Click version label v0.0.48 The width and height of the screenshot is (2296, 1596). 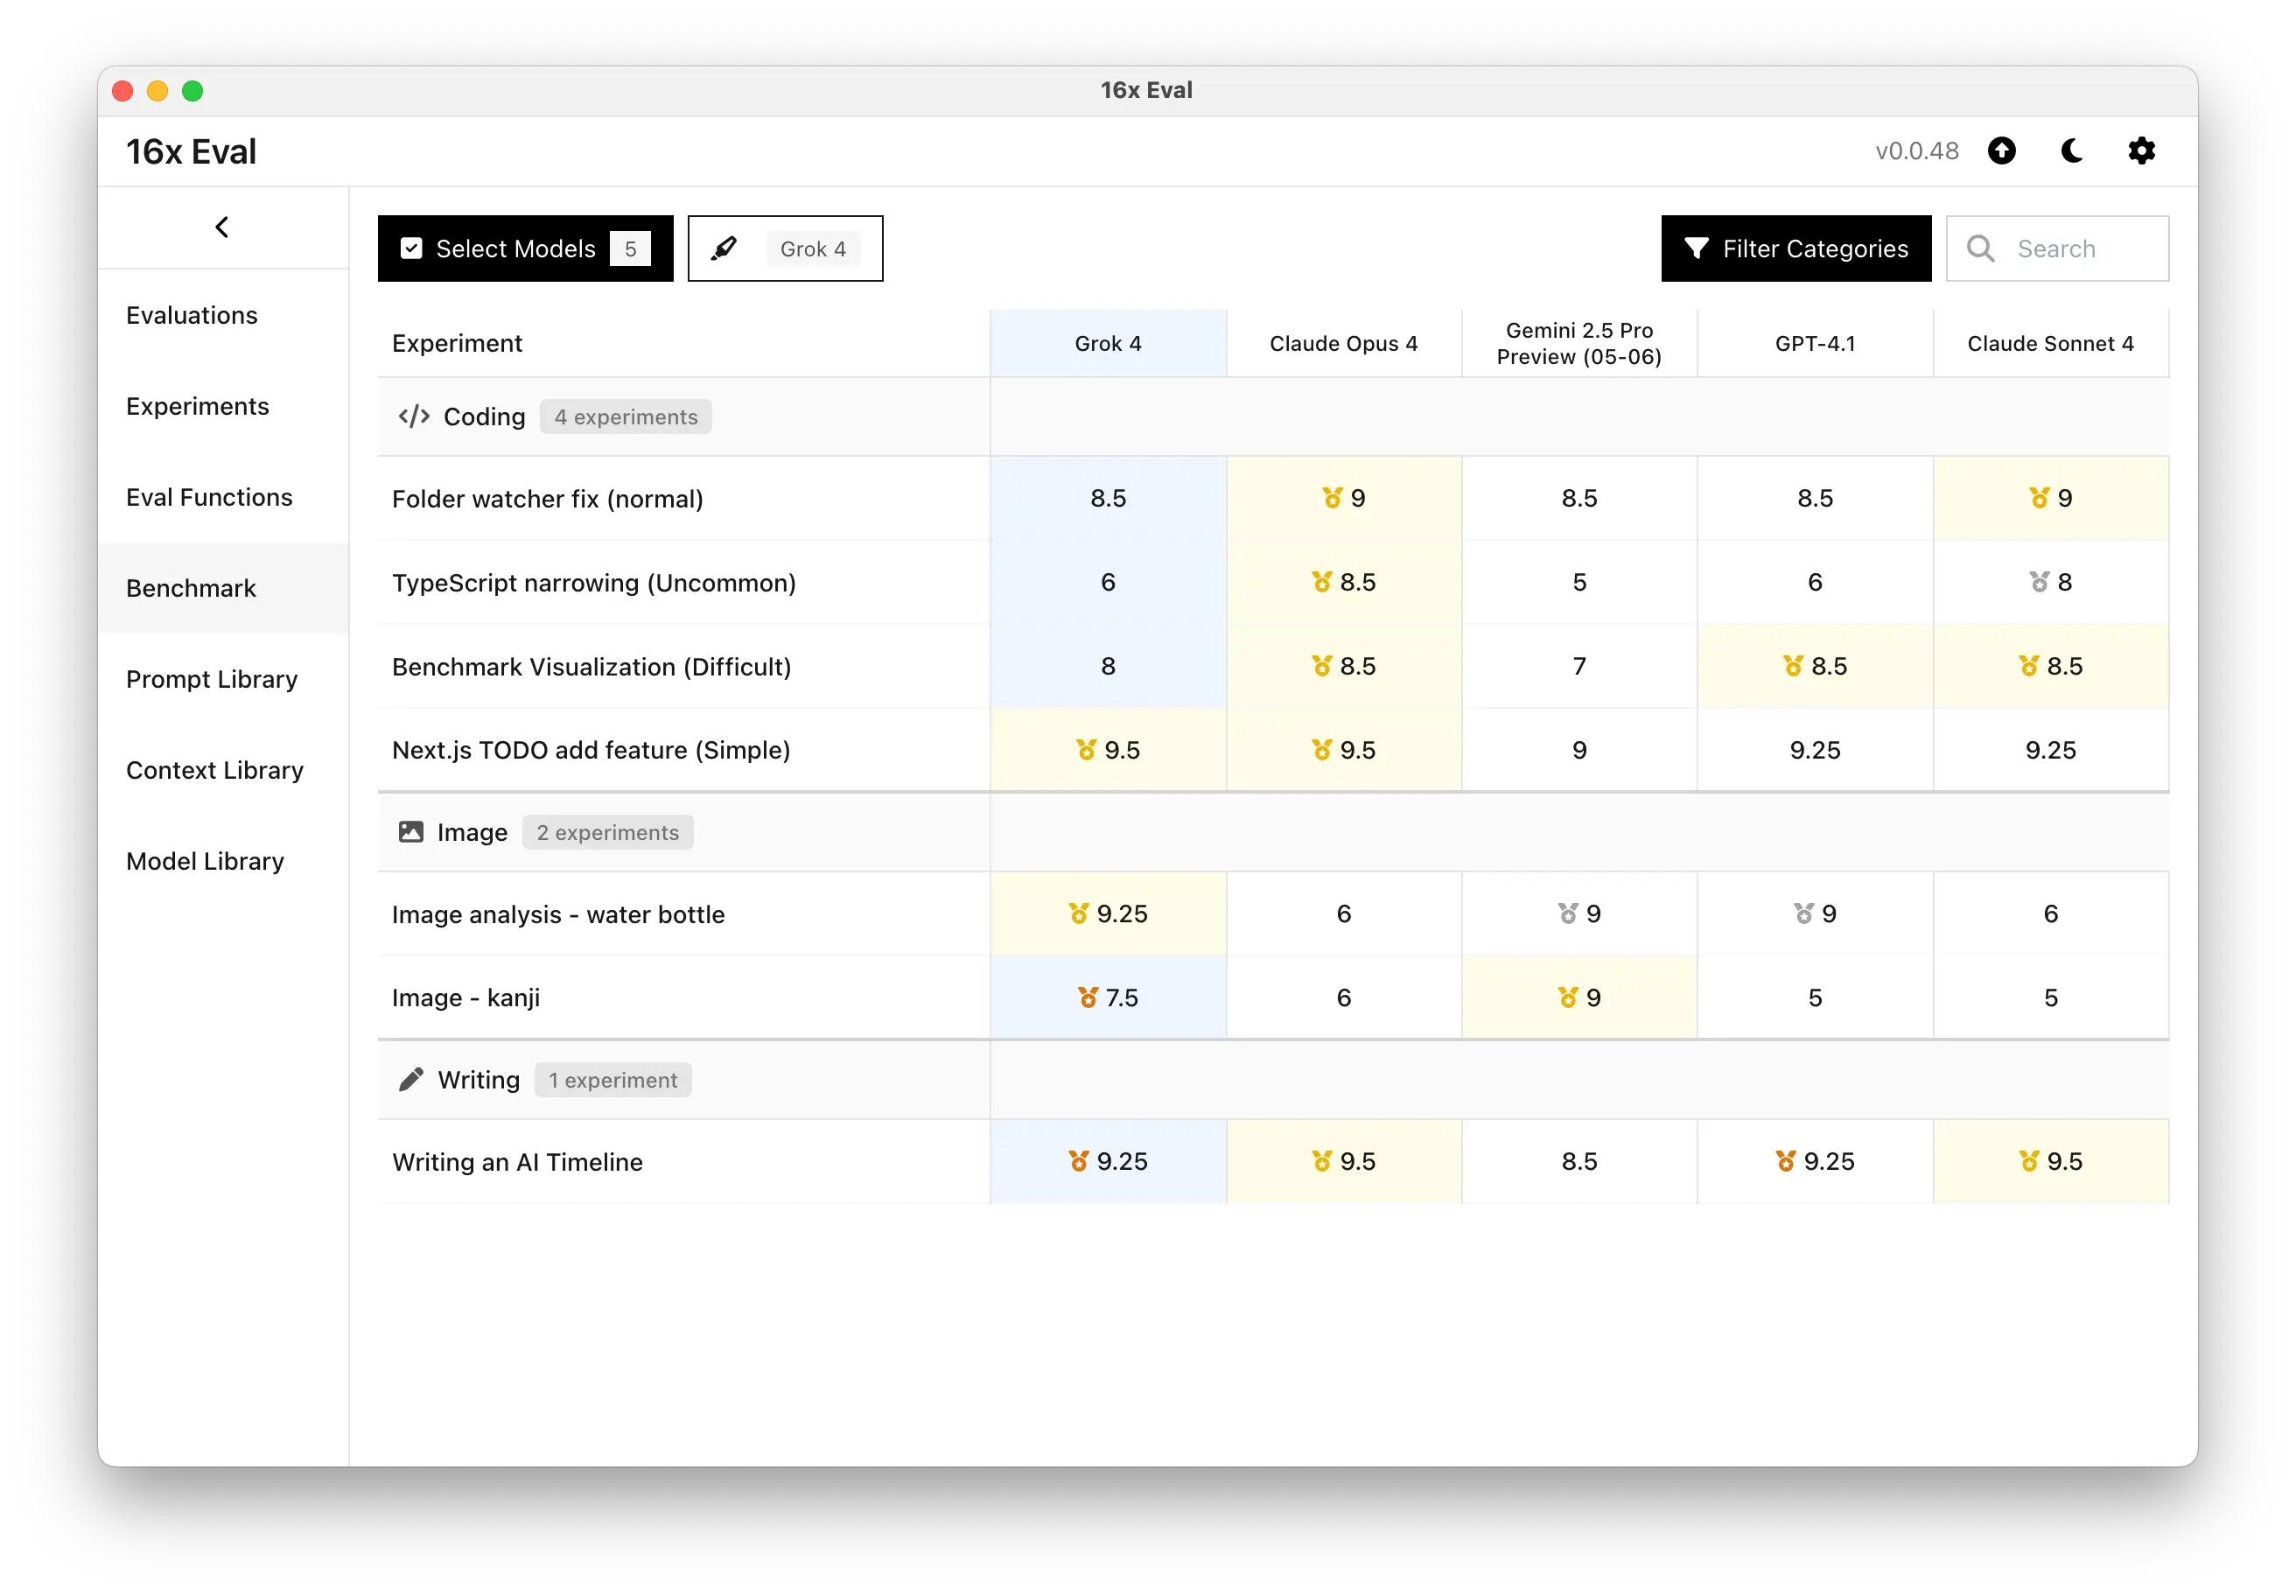tap(1917, 151)
